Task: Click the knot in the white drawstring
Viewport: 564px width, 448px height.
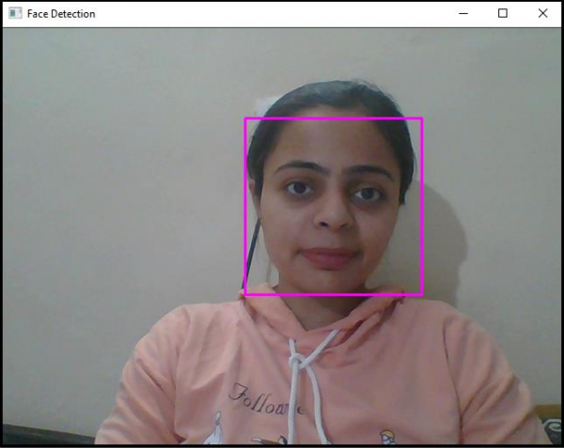Action: (297, 361)
